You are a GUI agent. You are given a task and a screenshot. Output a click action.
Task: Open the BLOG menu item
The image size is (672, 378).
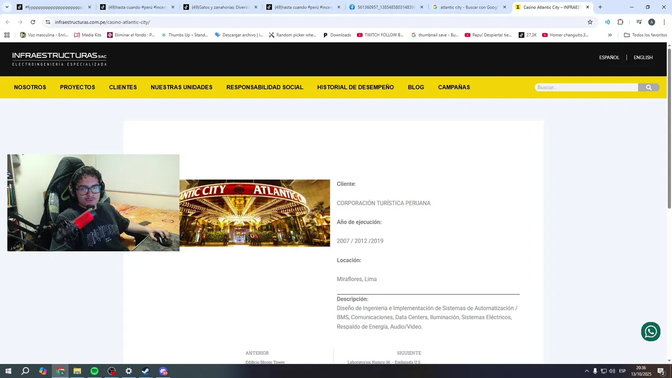coord(416,88)
